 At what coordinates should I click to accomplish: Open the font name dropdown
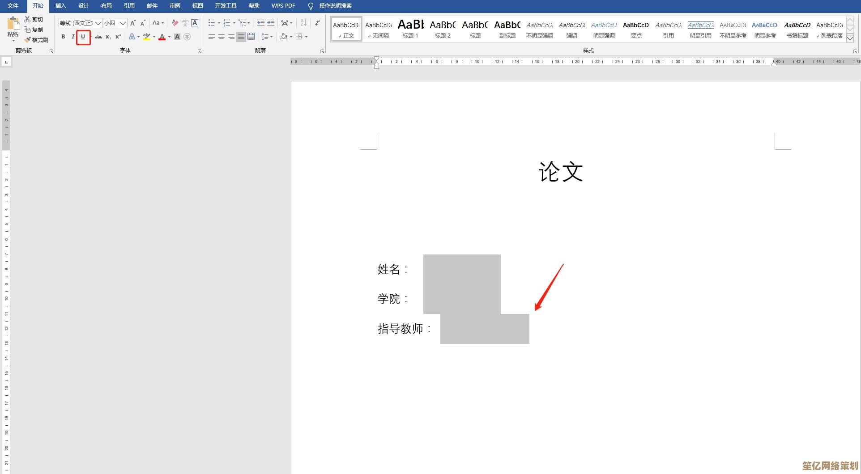98,23
